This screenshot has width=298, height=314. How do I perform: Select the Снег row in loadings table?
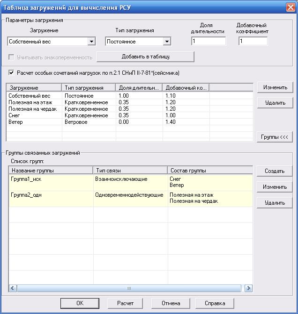coord(130,115)
